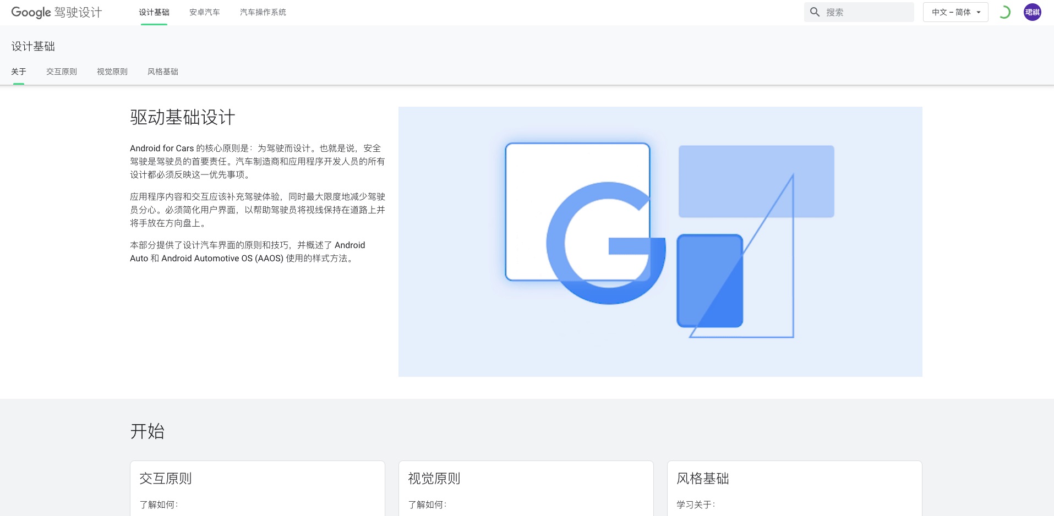Open the 汽车操作系统 tab
The width and height of the screenshot is (1054, 516).
[263, 12]
